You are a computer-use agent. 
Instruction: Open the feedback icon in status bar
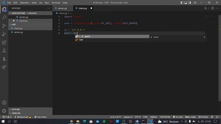tap(212, 117)
